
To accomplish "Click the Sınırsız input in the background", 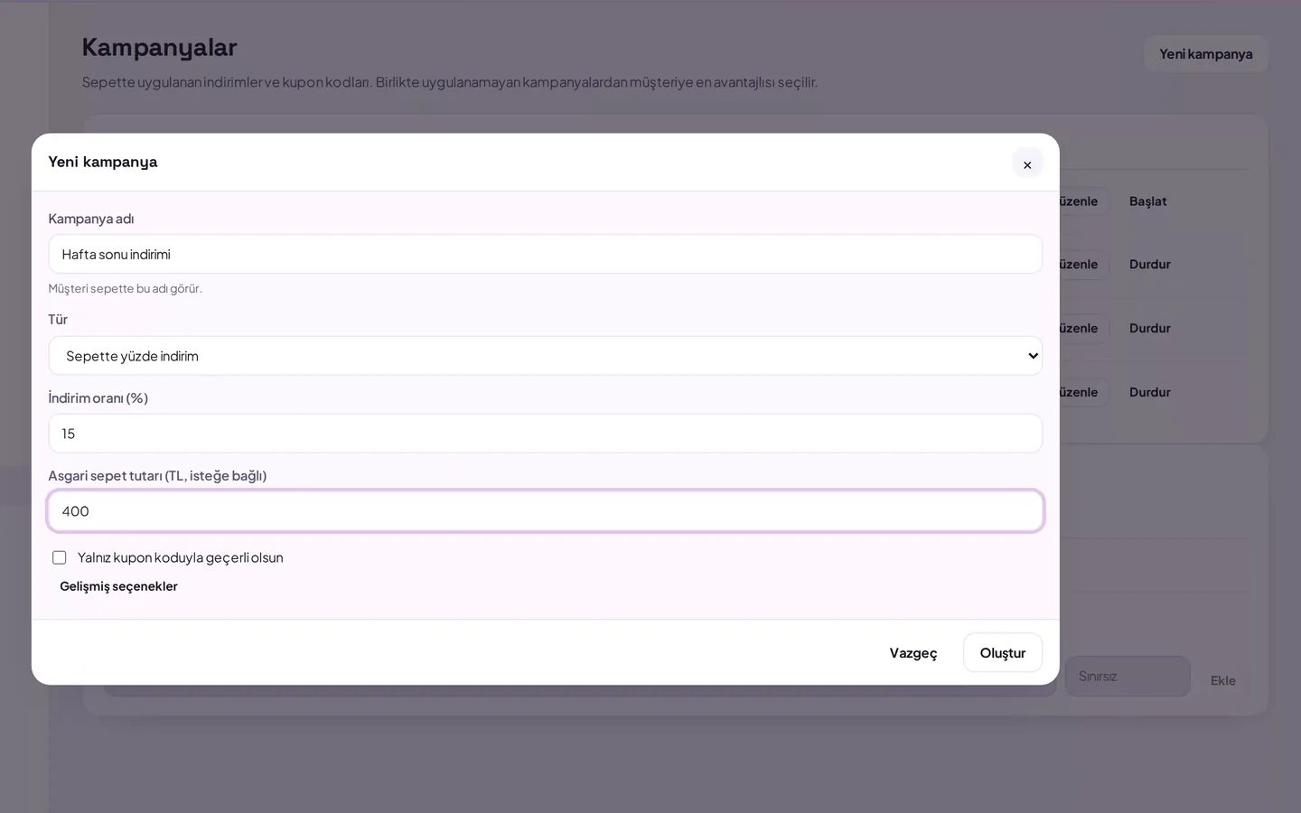I will pyautogui.click(x=1128, y=676).
